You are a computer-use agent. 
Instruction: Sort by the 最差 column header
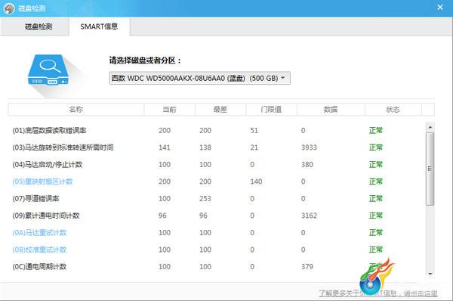[x=220, y=110]
